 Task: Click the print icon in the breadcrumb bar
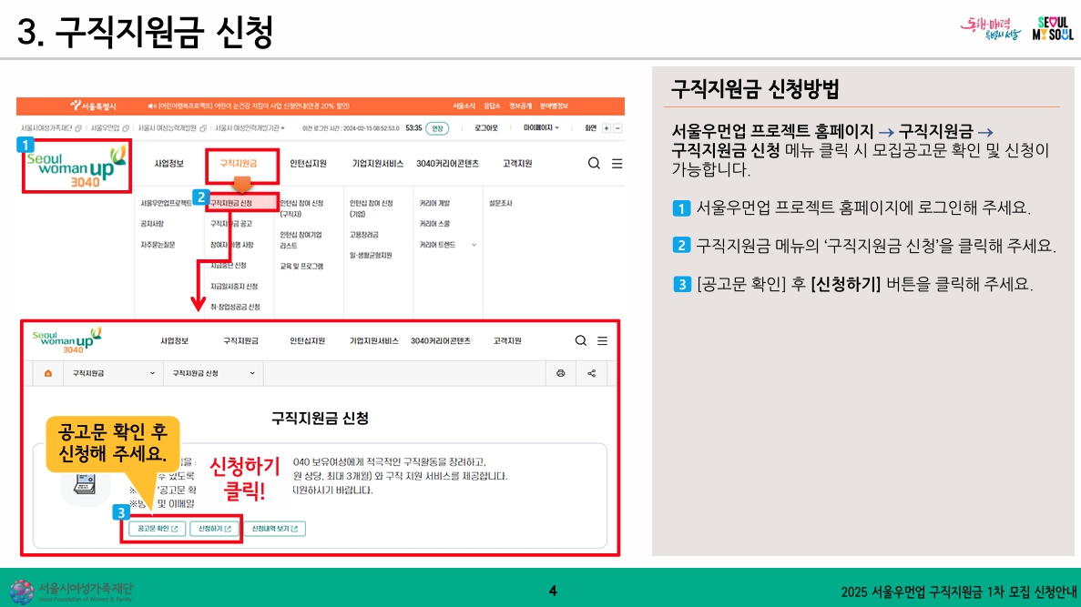pyautogui.click(x=560, y=373)
